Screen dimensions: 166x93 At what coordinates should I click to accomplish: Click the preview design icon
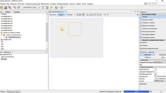[83, 15]
